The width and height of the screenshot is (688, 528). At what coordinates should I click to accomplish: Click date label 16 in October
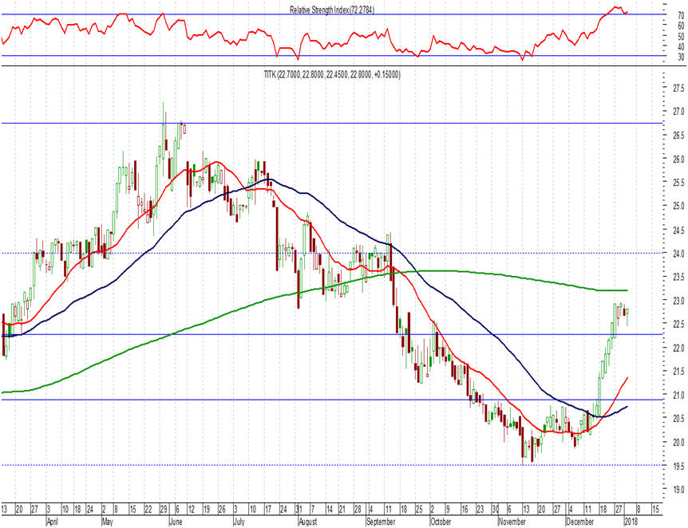[465, 510]
